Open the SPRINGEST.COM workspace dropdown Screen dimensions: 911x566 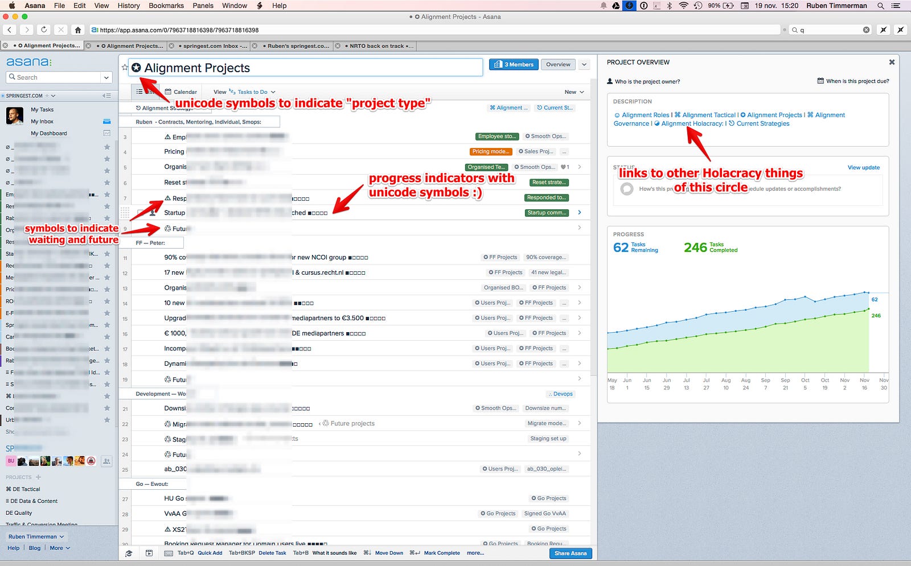(x=30, y=96)
